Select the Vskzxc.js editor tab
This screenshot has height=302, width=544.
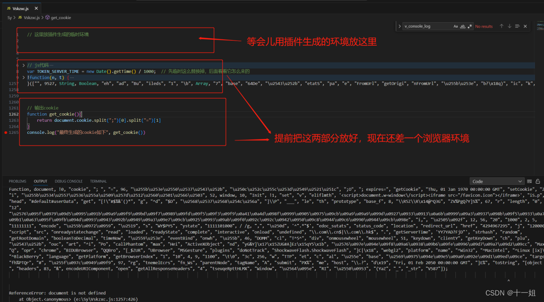click(21, 9)
